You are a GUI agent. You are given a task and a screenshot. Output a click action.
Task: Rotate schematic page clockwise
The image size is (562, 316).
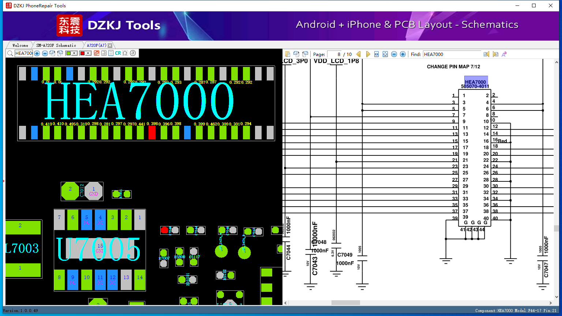[296, 54]
